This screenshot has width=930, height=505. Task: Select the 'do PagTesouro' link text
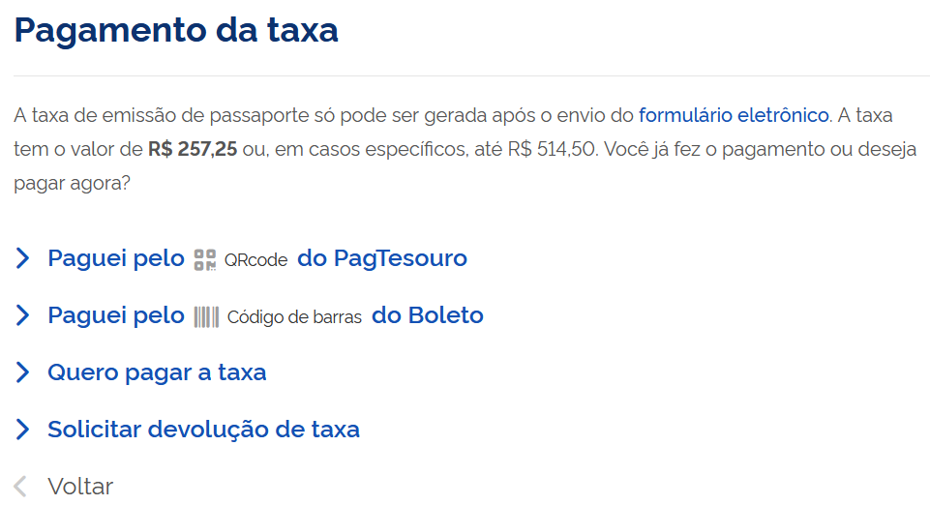[382, 258]
